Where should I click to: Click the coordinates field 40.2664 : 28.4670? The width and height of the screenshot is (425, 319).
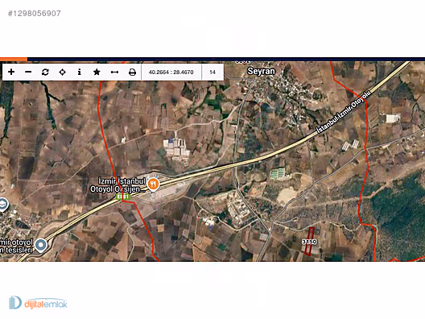[x=171, y=72]
